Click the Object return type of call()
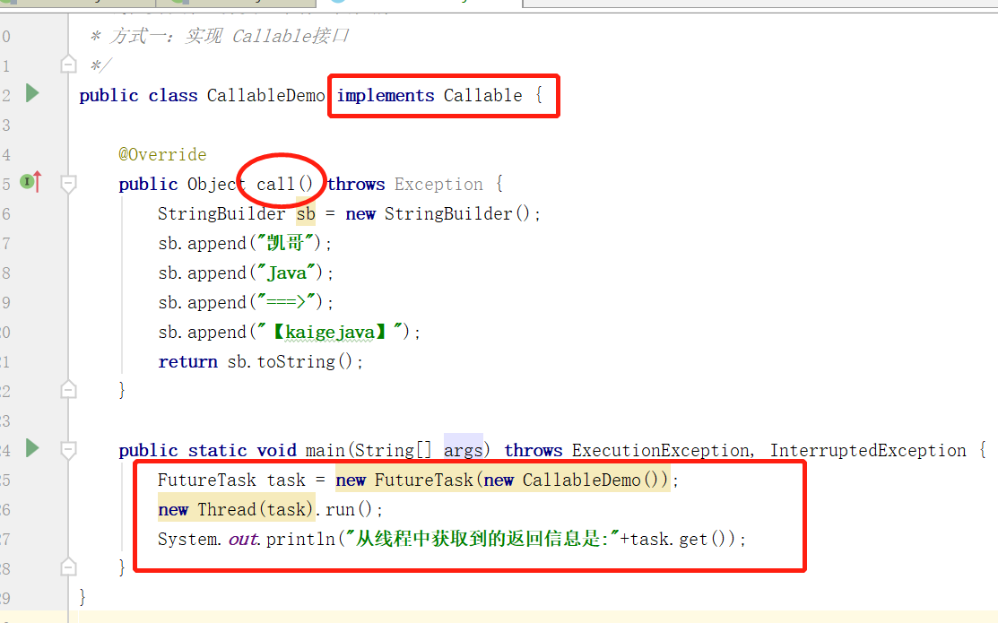 click(216, 185)
